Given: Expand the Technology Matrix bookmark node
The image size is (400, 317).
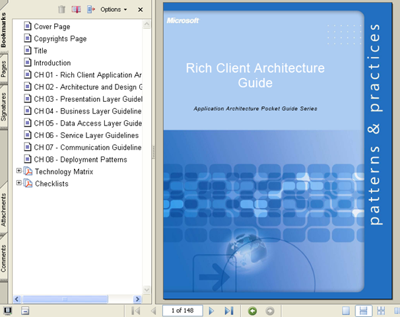Looking at the screenshot, I should (18, 170).
